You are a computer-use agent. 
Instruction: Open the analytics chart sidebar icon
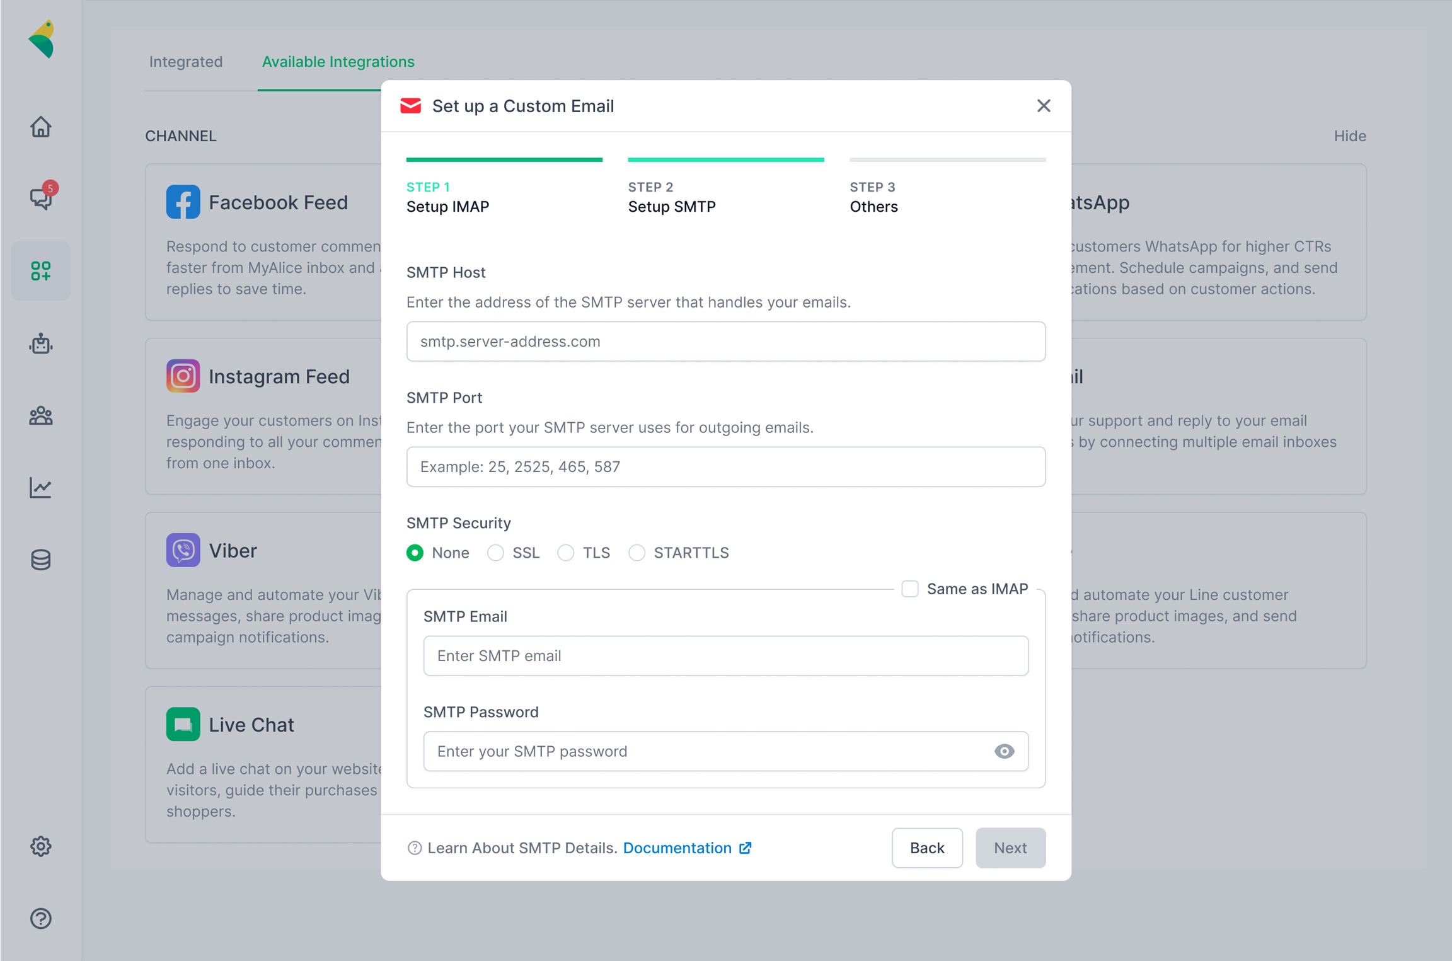point(41,487)
